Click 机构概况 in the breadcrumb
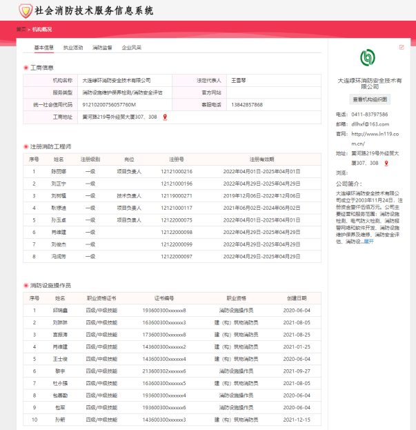Viewport: 416px width, 430px height. coord(42,30)
